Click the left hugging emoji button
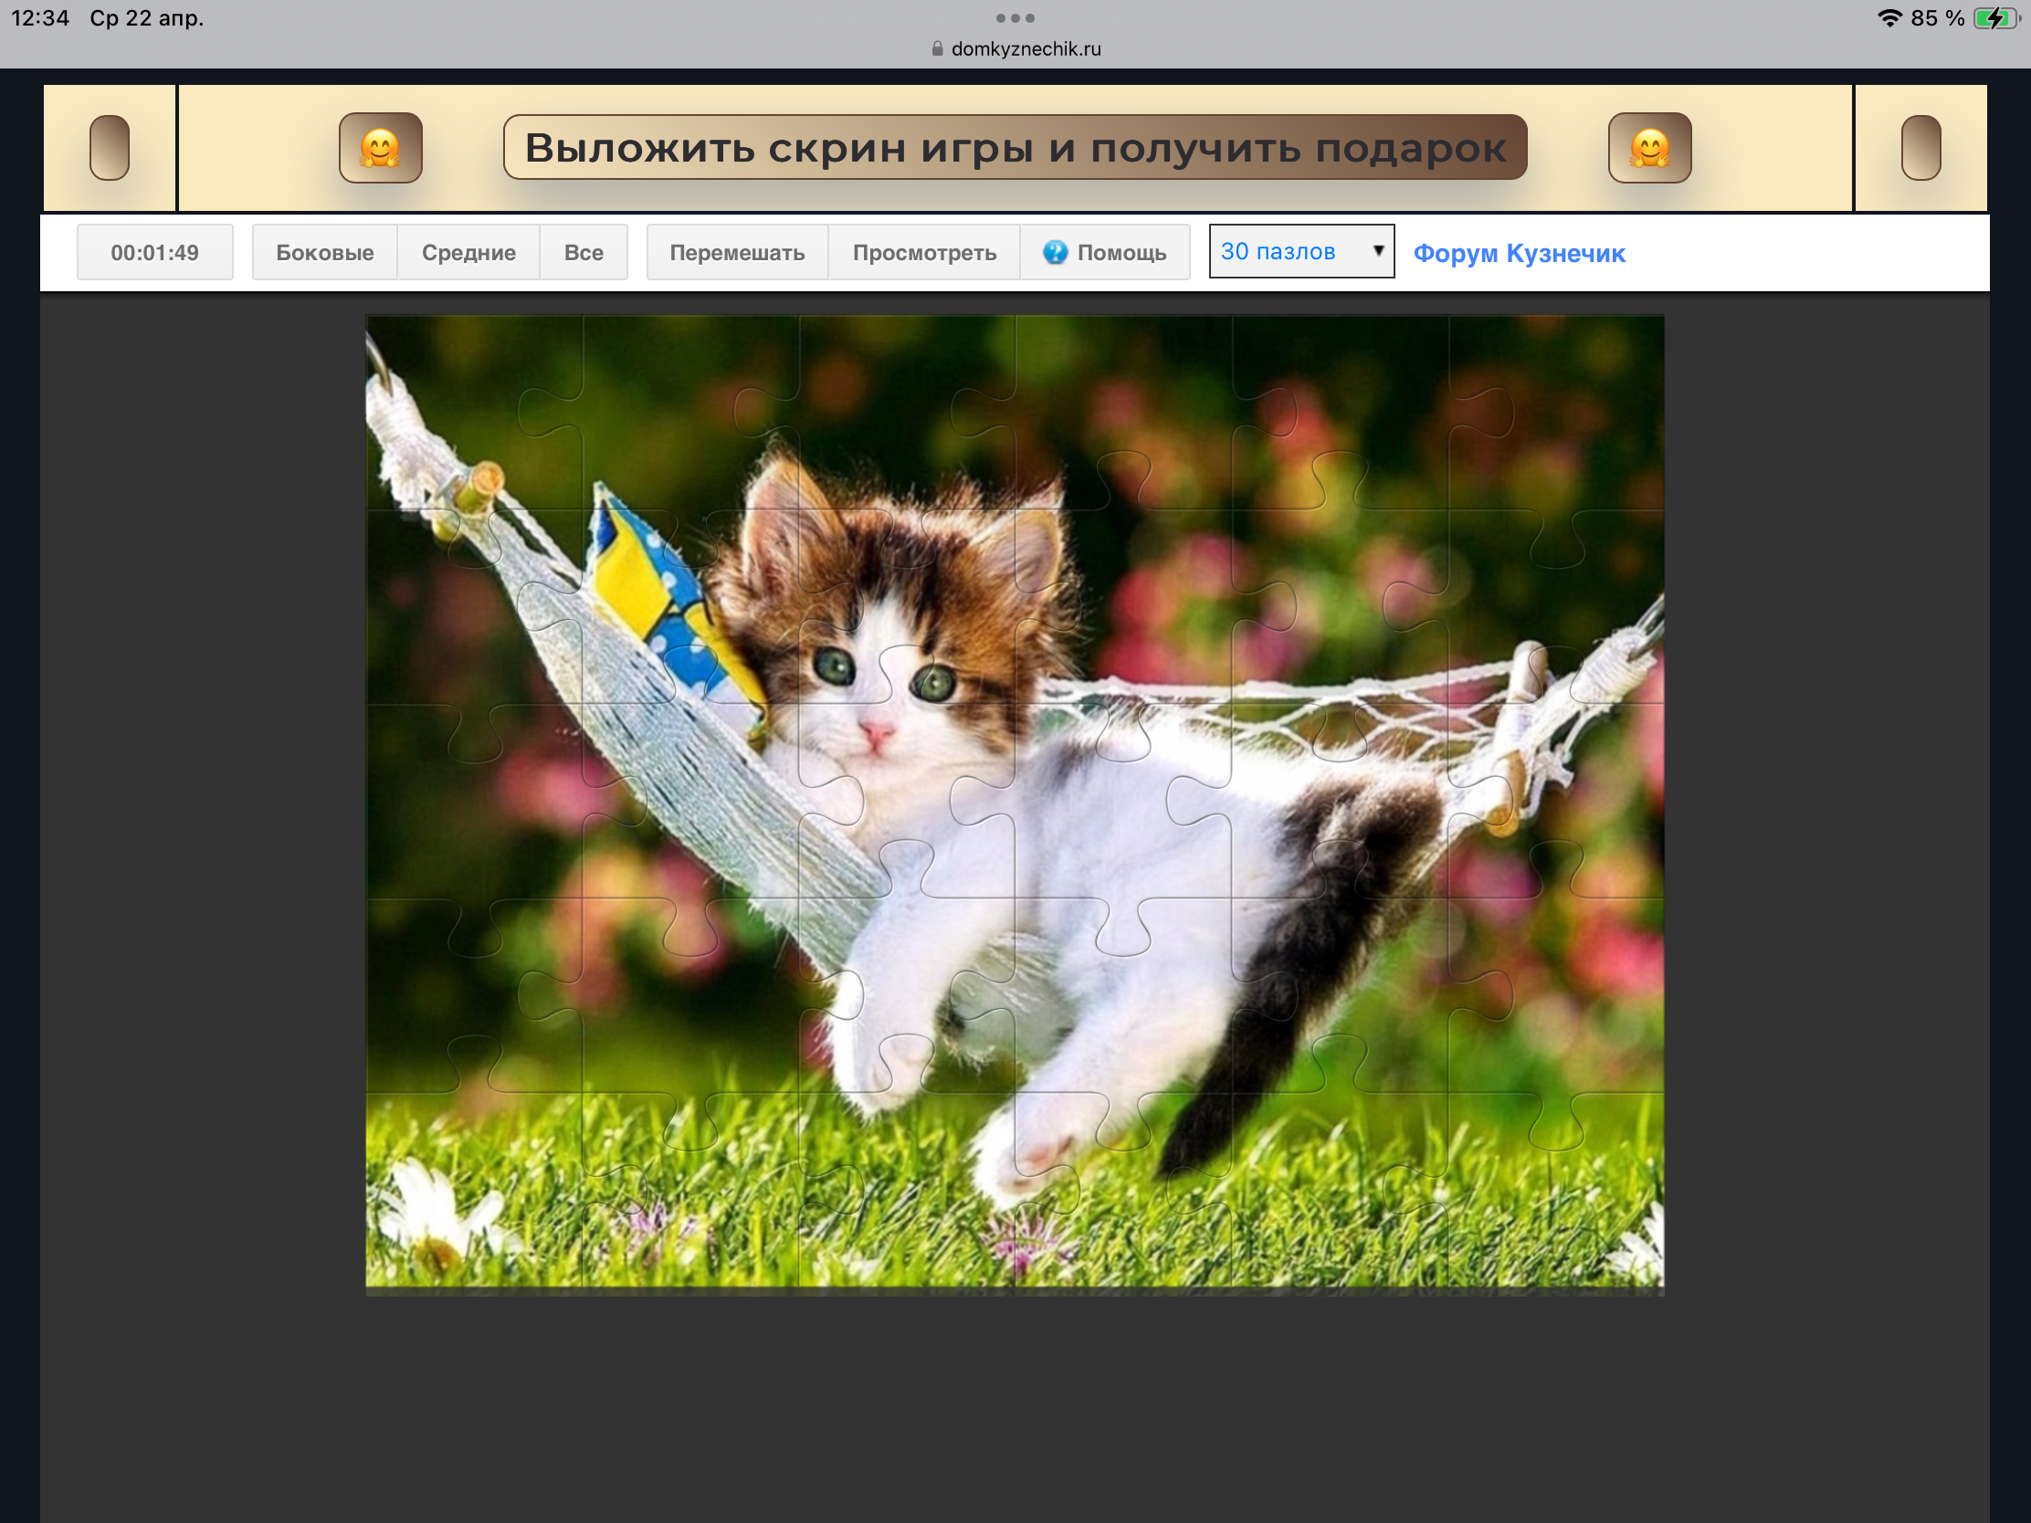Image resolution: width=2031 pixels, height=1523 pixels. pos(380,148)
